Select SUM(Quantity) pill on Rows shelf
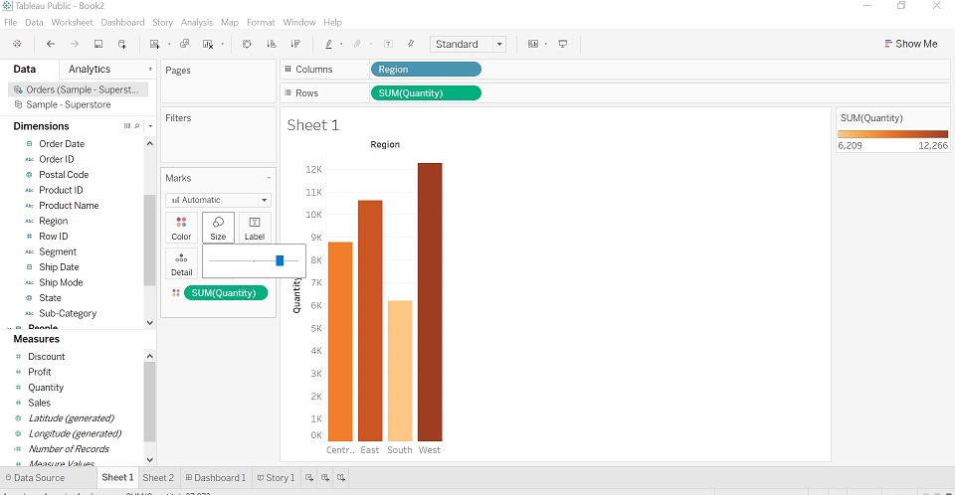 (426, 93)
